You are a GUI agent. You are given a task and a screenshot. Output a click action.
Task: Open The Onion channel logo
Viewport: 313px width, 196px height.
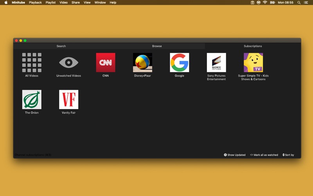[x=32, y=100]
